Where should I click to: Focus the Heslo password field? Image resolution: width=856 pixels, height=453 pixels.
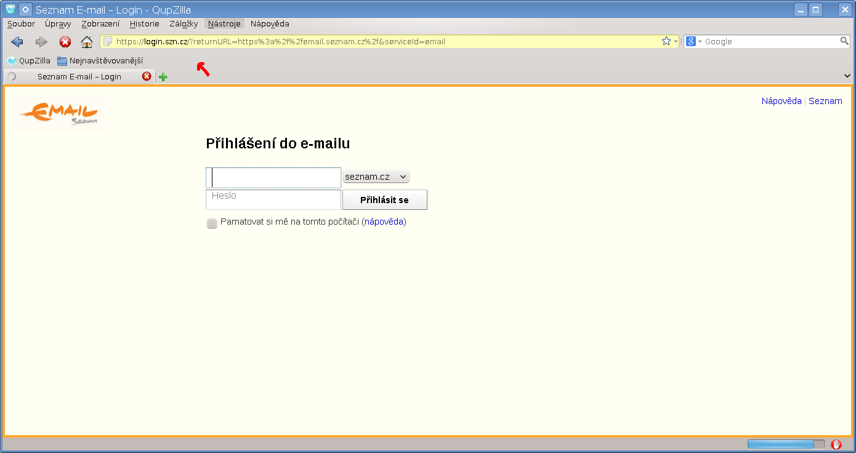pos(273,200)
